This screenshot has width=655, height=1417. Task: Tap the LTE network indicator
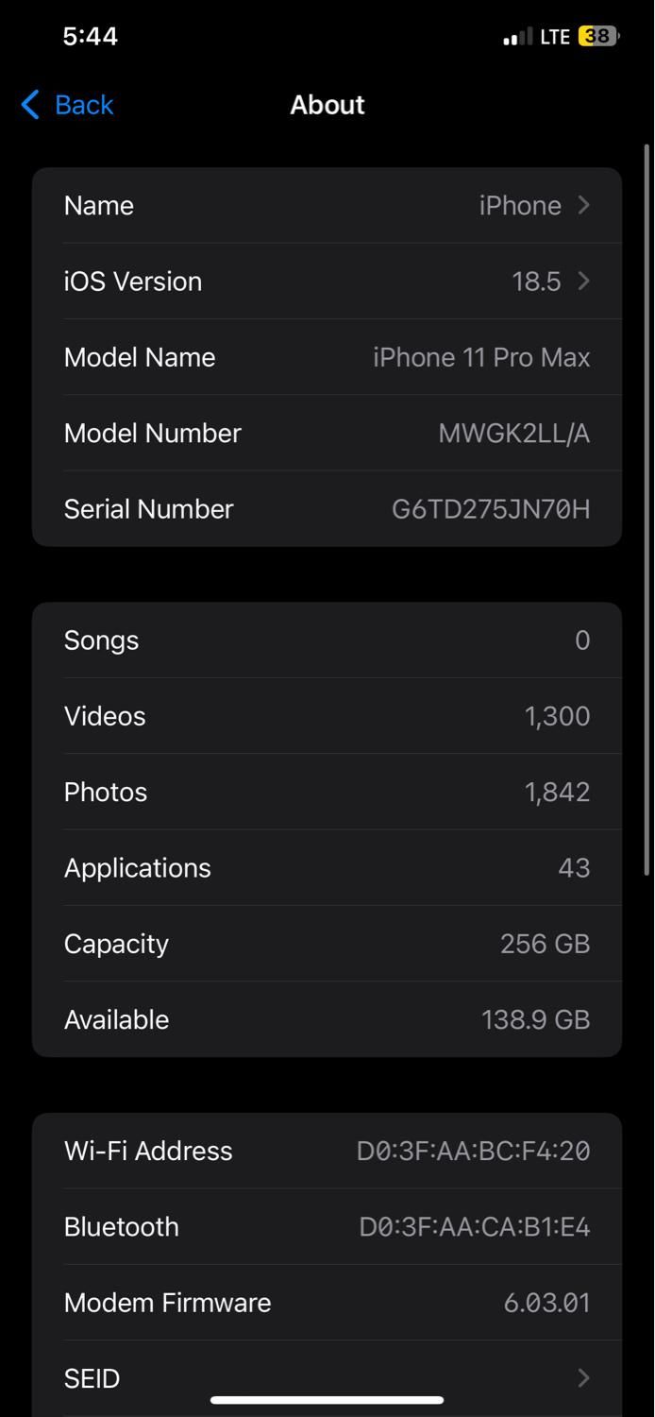(555, 38)
